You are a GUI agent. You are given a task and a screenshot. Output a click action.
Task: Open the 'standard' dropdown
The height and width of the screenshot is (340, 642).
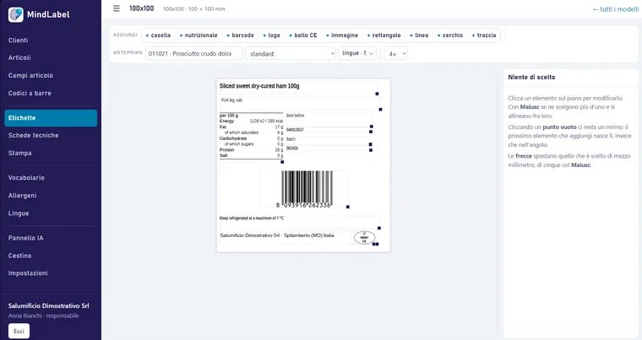[x=291, y=54]
